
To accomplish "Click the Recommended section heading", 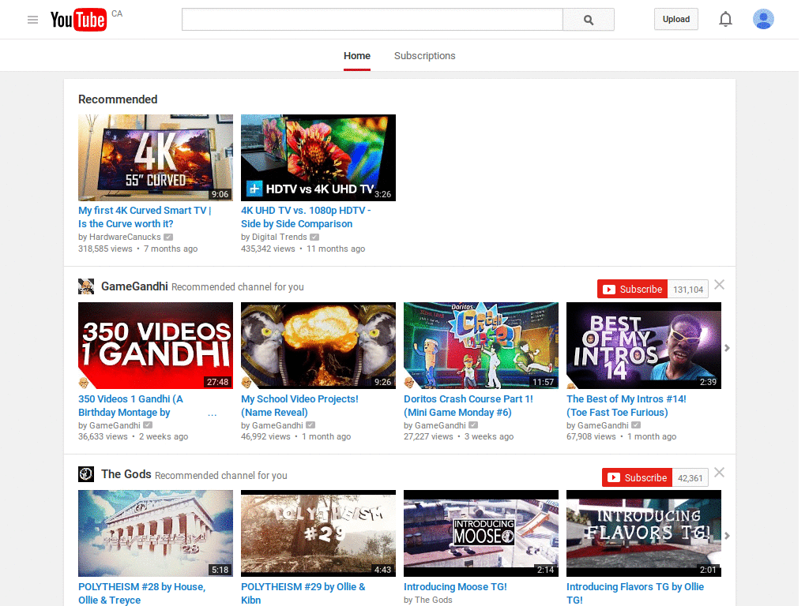I will click(x=118, y=99).
